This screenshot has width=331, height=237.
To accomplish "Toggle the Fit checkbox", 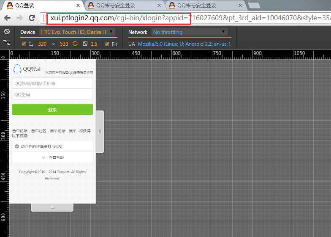I will pos(107,44).
